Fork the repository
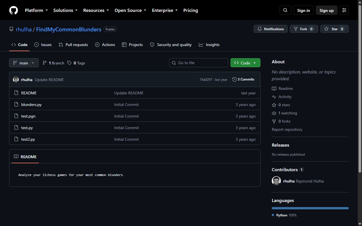The height and width of the screenshot is (226, 362). pos(304,29)
